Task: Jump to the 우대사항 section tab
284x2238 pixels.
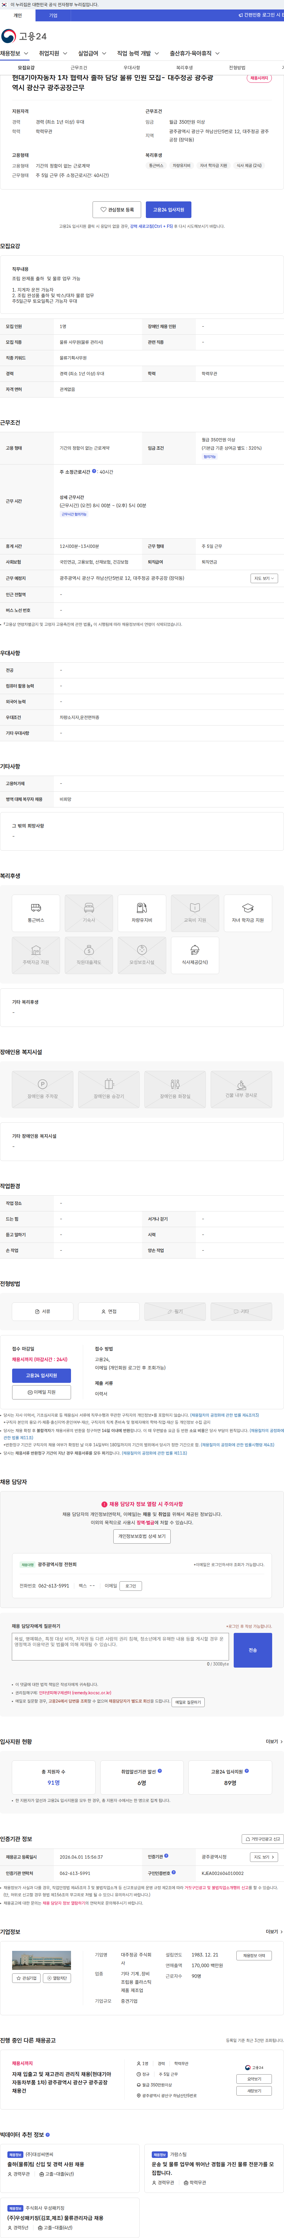Action: (132, 68)
